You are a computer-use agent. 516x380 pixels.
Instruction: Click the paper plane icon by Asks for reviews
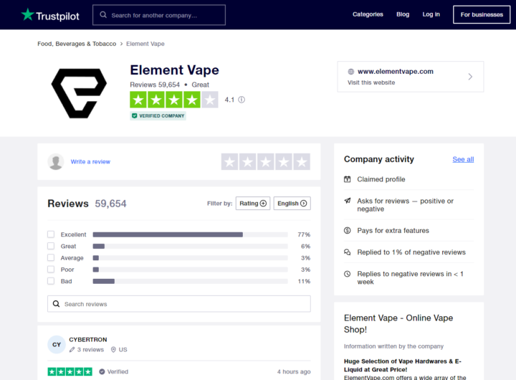(347, 201)
